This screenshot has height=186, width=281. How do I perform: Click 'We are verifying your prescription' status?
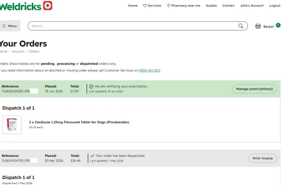121,86
